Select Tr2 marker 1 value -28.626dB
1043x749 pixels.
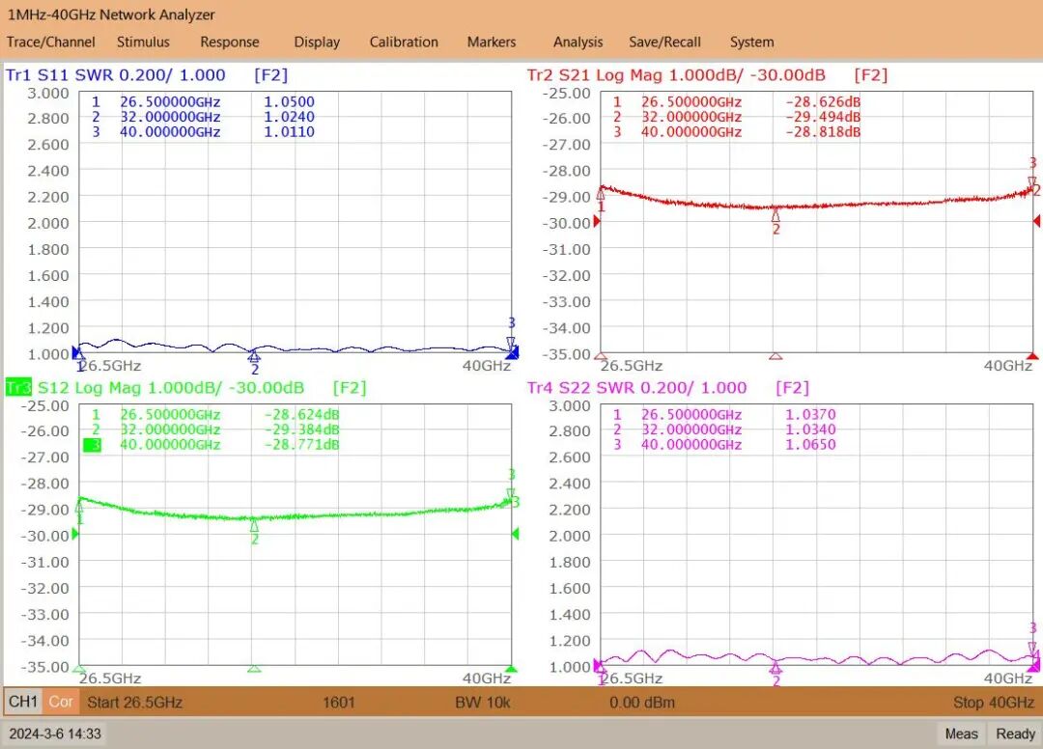(x=822, y=101)
